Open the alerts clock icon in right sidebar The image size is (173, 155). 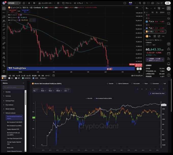(x=169, y=13)
